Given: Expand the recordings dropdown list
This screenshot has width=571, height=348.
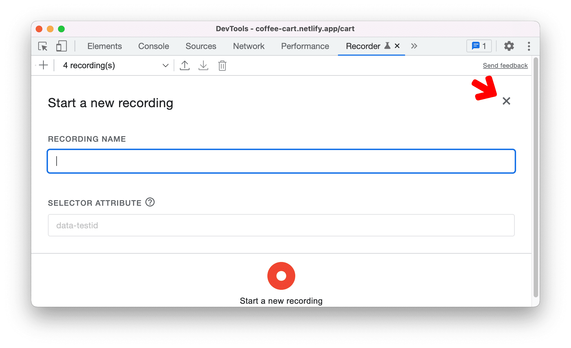Looking at the screenshot, I should (165, 65).
